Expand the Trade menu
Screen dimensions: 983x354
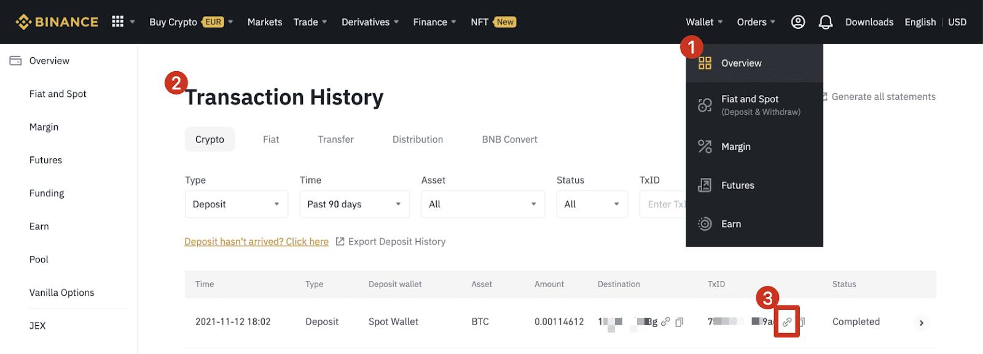click(x=310, y=22)
